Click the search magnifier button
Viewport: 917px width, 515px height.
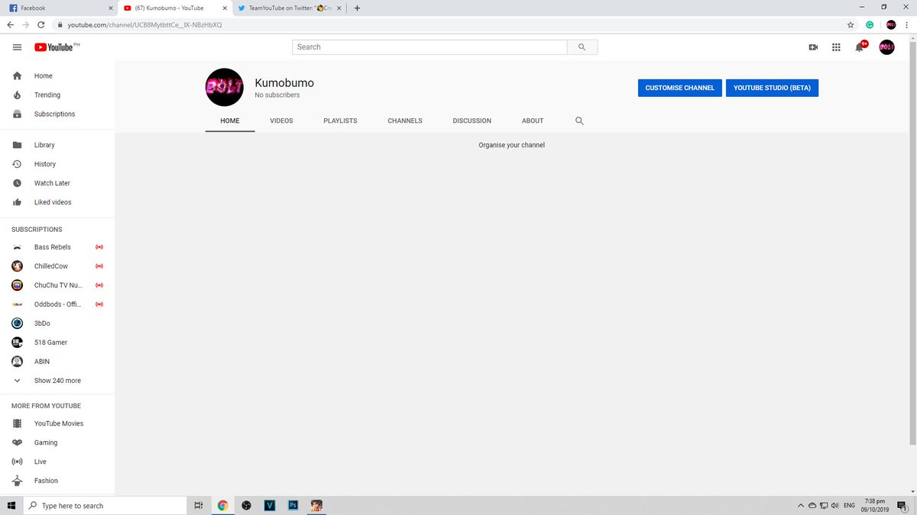[582, 47]
